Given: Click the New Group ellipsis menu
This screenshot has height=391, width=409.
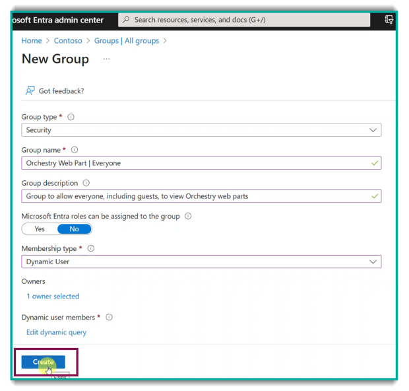Looking at the screenshot, I should [107, 59].
